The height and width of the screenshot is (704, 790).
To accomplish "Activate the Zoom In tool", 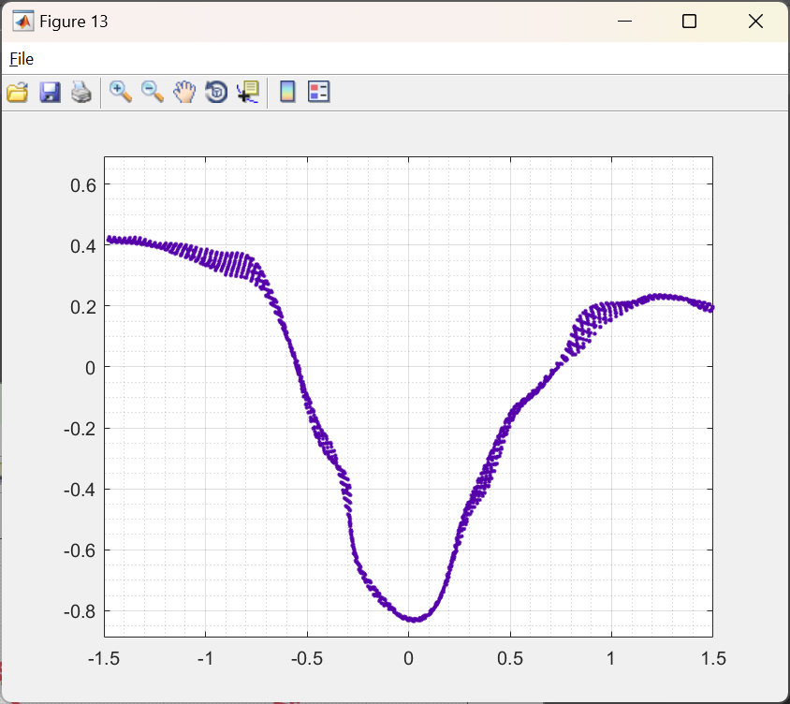I will click(121, 92).
